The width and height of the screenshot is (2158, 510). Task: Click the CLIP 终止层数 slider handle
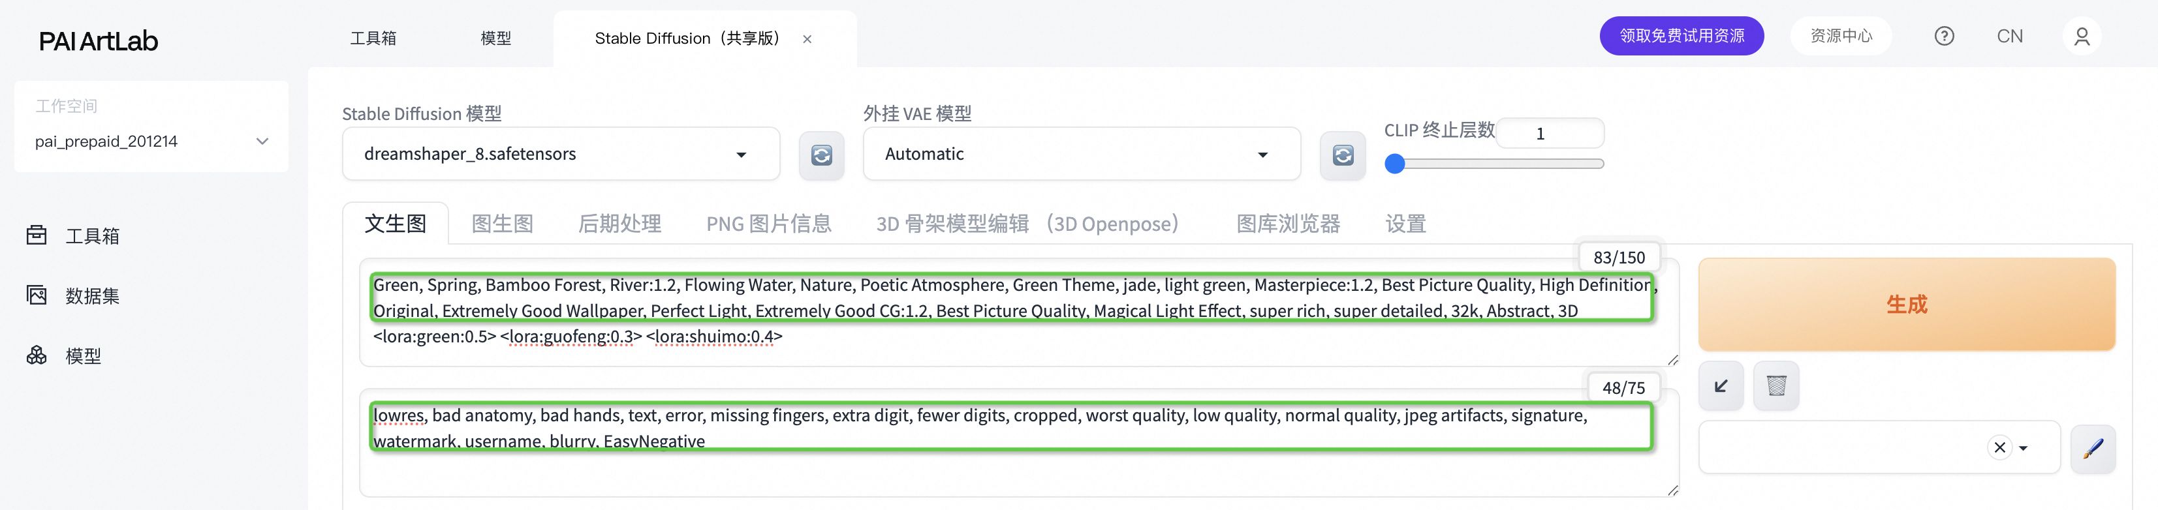1394,164
